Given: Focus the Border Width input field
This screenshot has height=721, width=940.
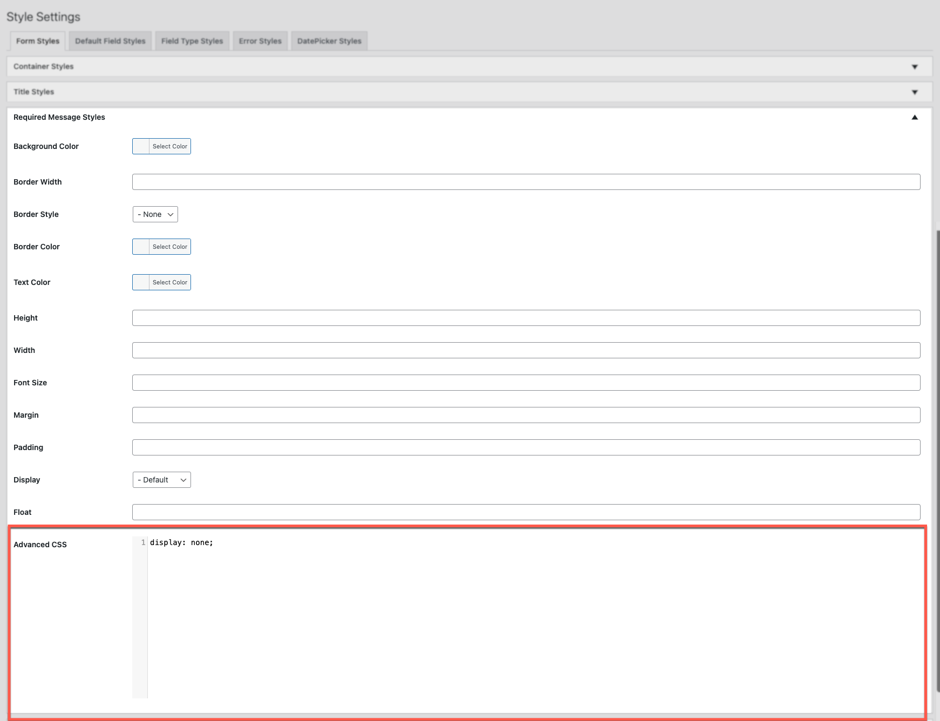Looking at the screenshot, I should click(526, 182).
